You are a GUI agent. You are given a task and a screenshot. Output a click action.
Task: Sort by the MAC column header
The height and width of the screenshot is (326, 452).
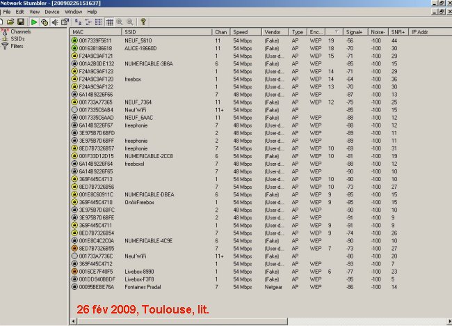point(96,32)
